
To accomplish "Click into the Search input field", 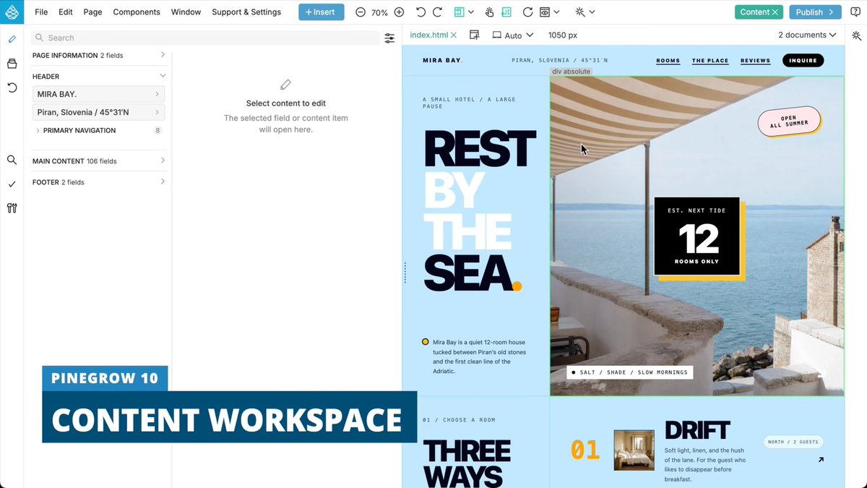I will (206, 38).
